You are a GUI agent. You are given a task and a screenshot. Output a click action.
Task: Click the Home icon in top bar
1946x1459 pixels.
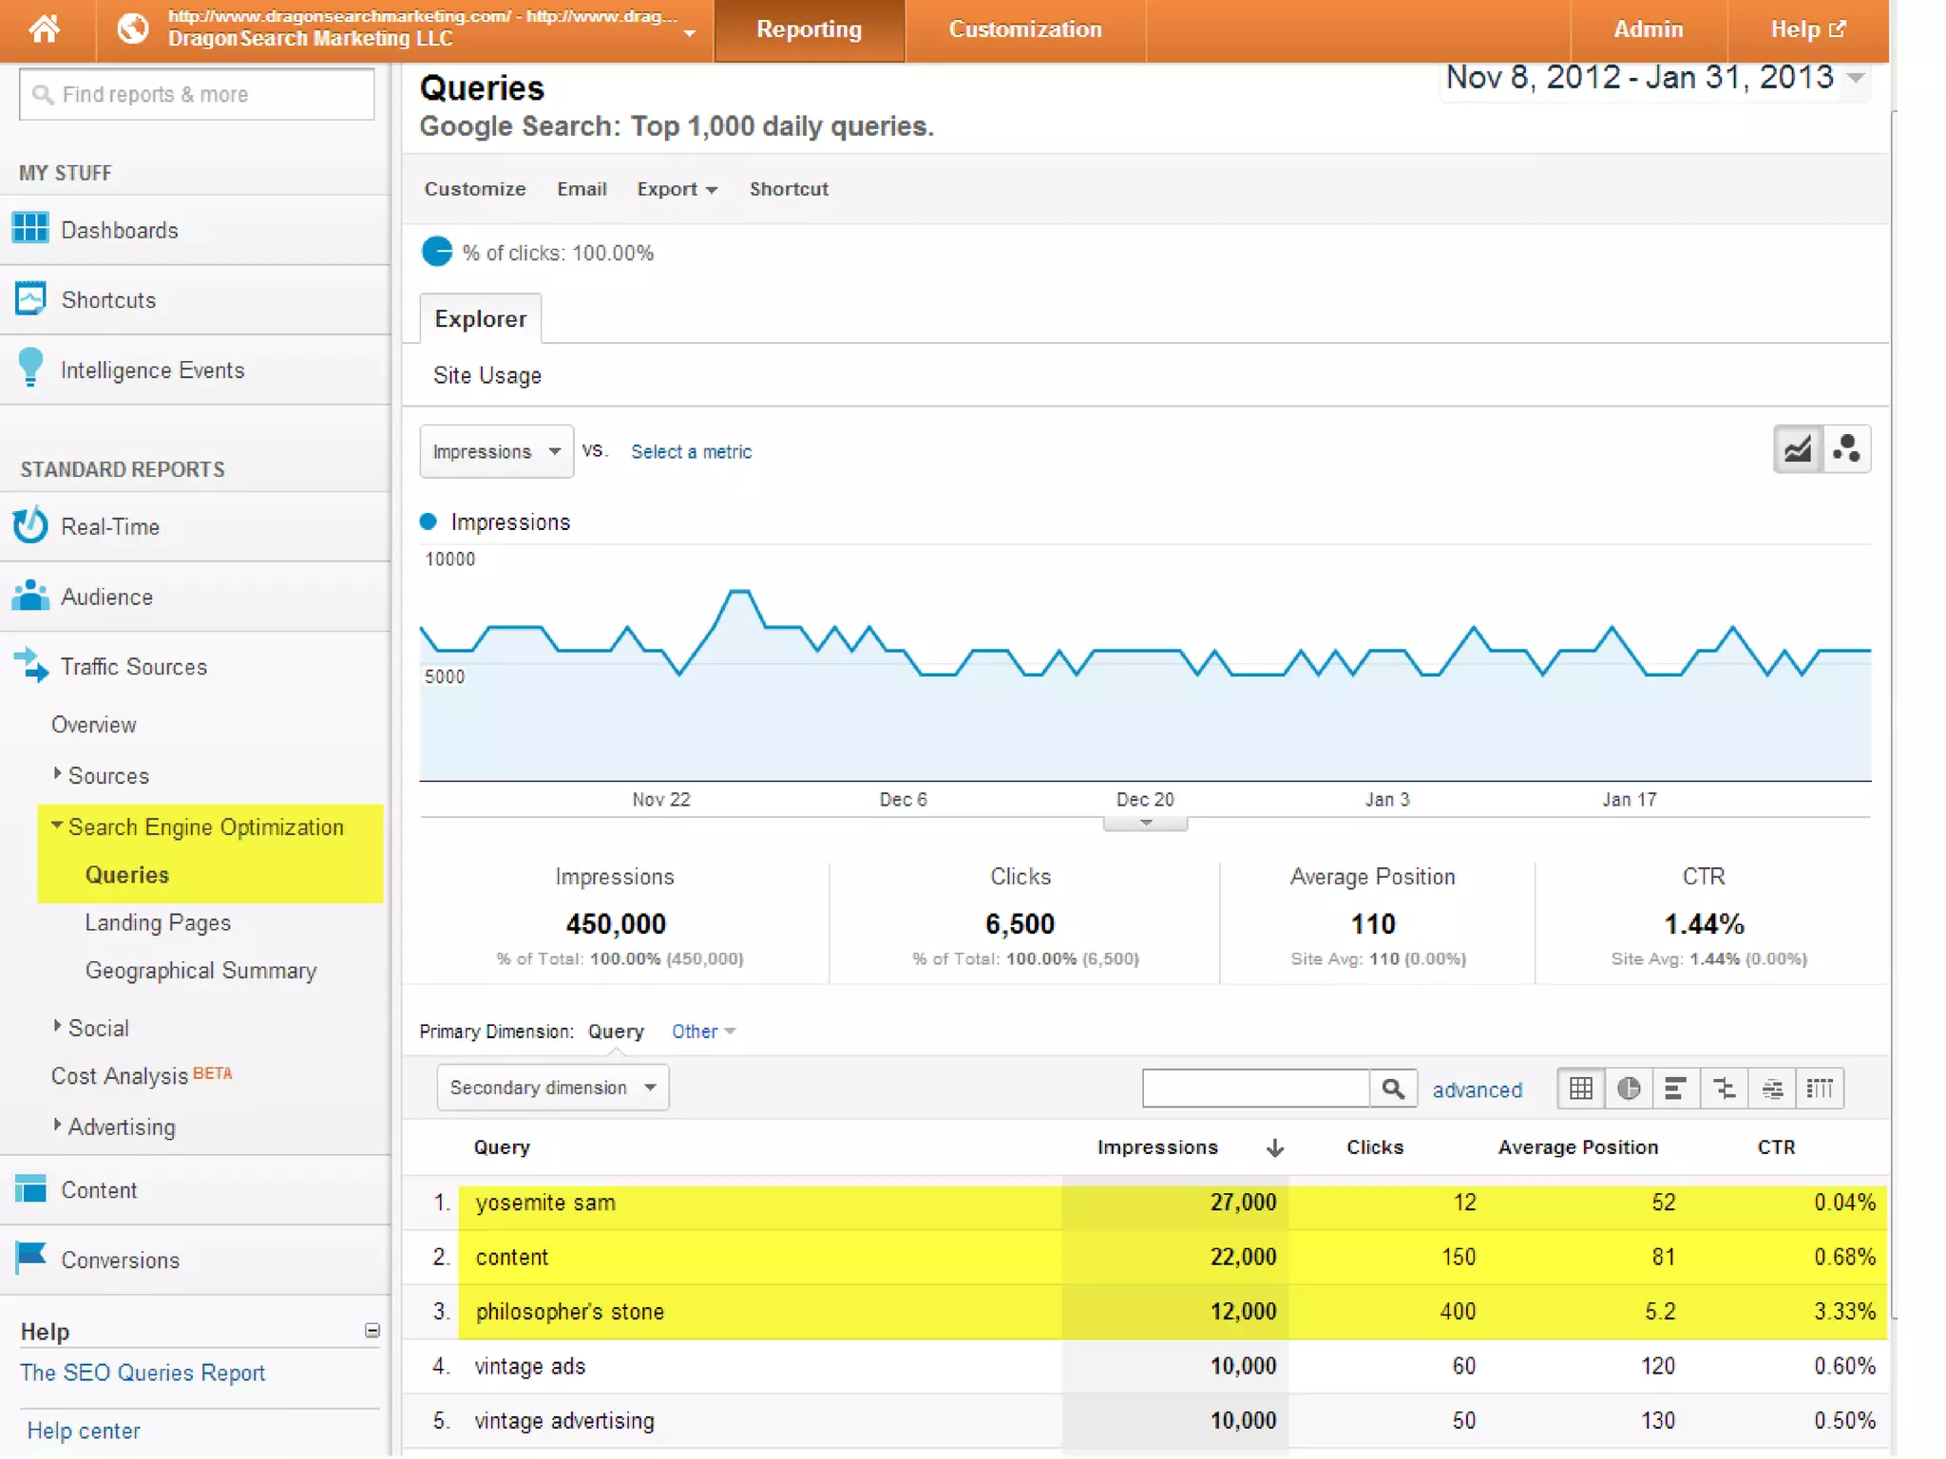click(45, 29)
